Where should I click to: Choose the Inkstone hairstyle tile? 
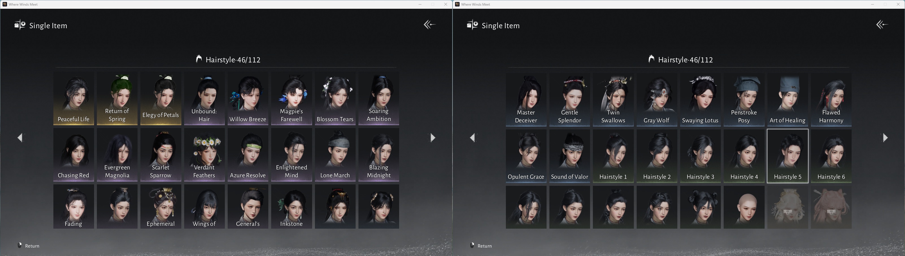[x=291, y=207]
